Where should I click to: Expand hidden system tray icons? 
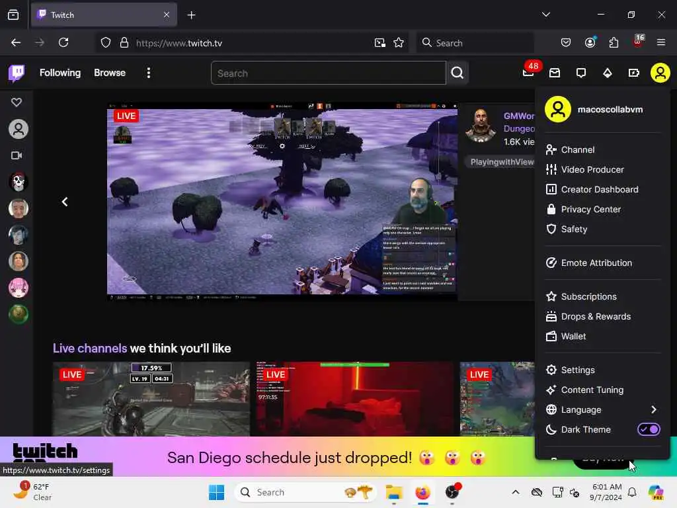pyautogui.click(x=516, y=492)
